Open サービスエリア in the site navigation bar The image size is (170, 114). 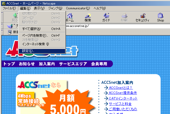point(73,64)
